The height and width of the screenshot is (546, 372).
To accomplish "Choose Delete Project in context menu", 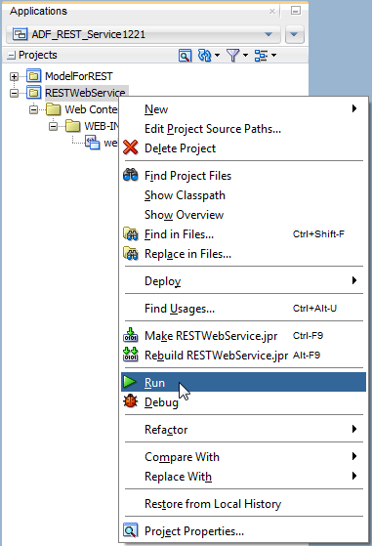I will coord(243,148).
